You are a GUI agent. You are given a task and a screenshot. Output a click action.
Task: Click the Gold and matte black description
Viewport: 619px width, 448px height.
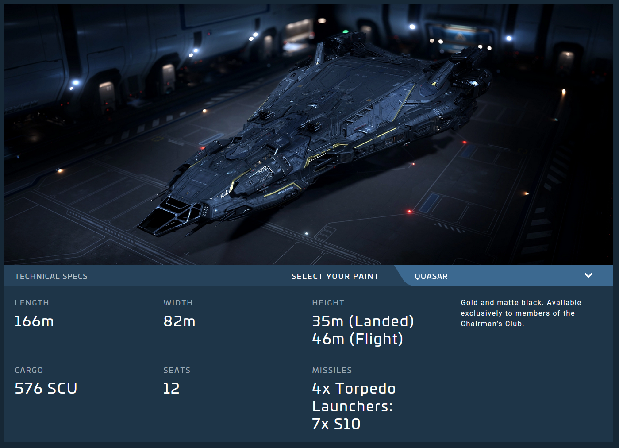coord(521,313)
